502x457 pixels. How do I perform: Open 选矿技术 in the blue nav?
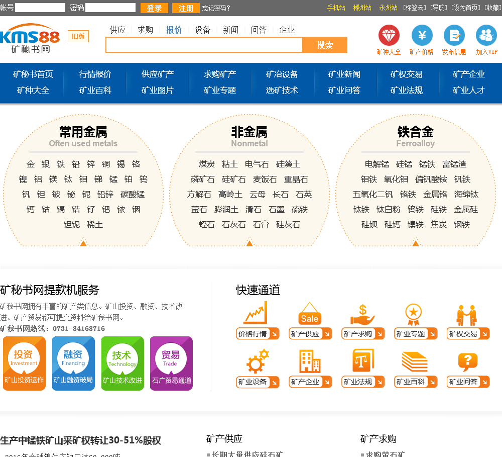click(x=282, y=90)
